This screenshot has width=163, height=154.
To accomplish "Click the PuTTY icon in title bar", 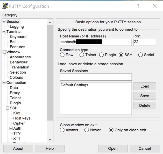I will tap(5, 6).
